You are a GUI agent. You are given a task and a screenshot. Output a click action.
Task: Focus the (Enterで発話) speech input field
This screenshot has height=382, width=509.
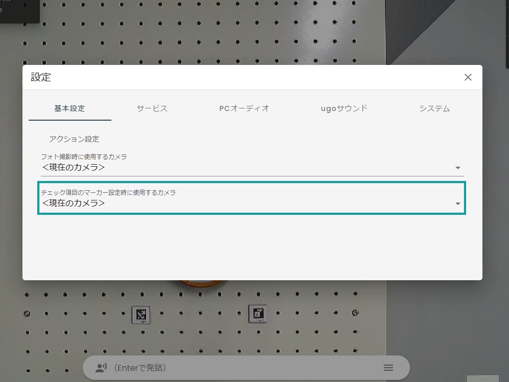246,368
